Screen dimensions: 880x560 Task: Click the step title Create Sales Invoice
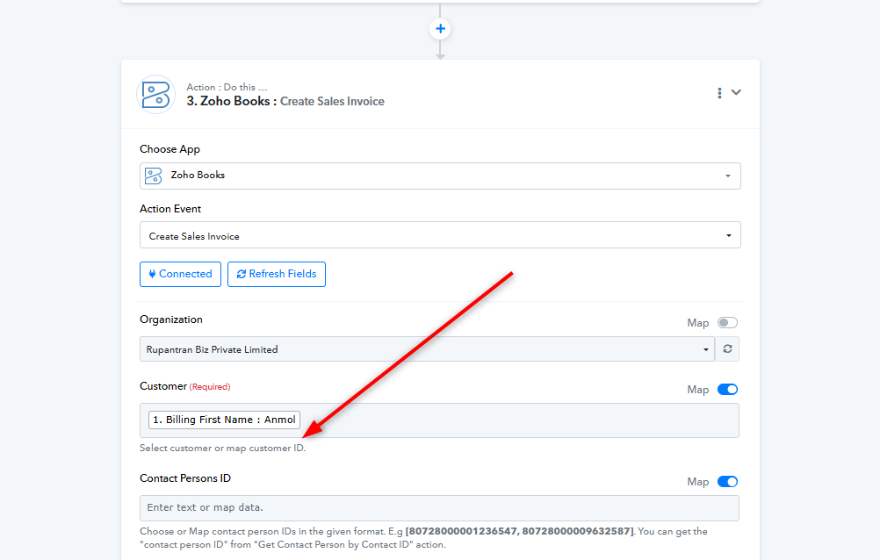coord(332,102)
